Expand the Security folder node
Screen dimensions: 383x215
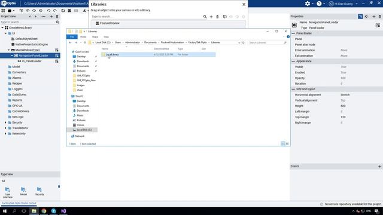(5, 122)
